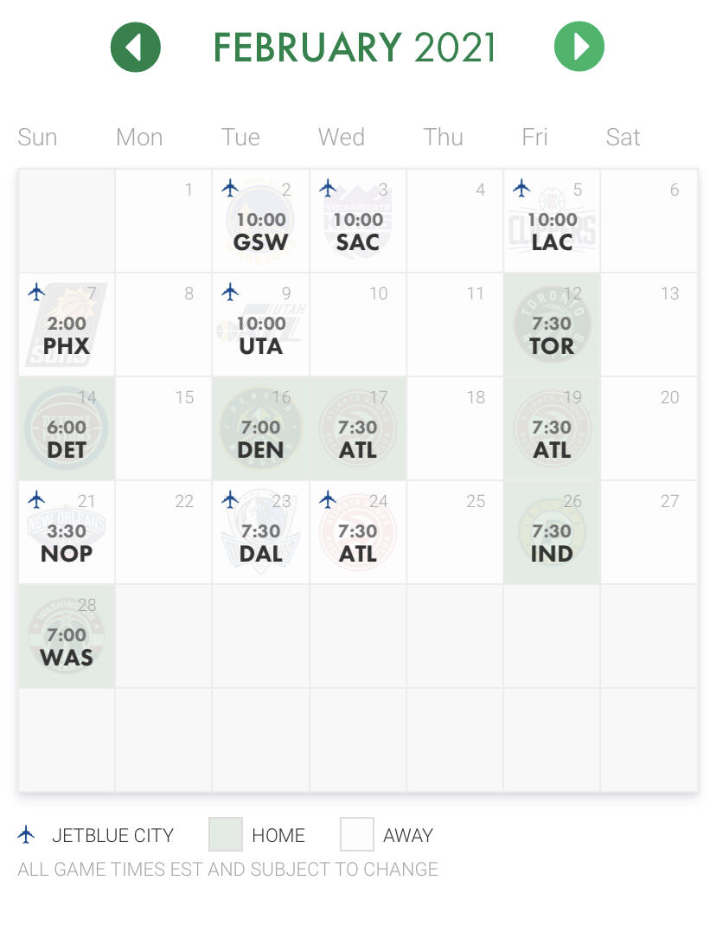
Task: Open the 7:30 TOR home game
Action: tap(552, 325)
